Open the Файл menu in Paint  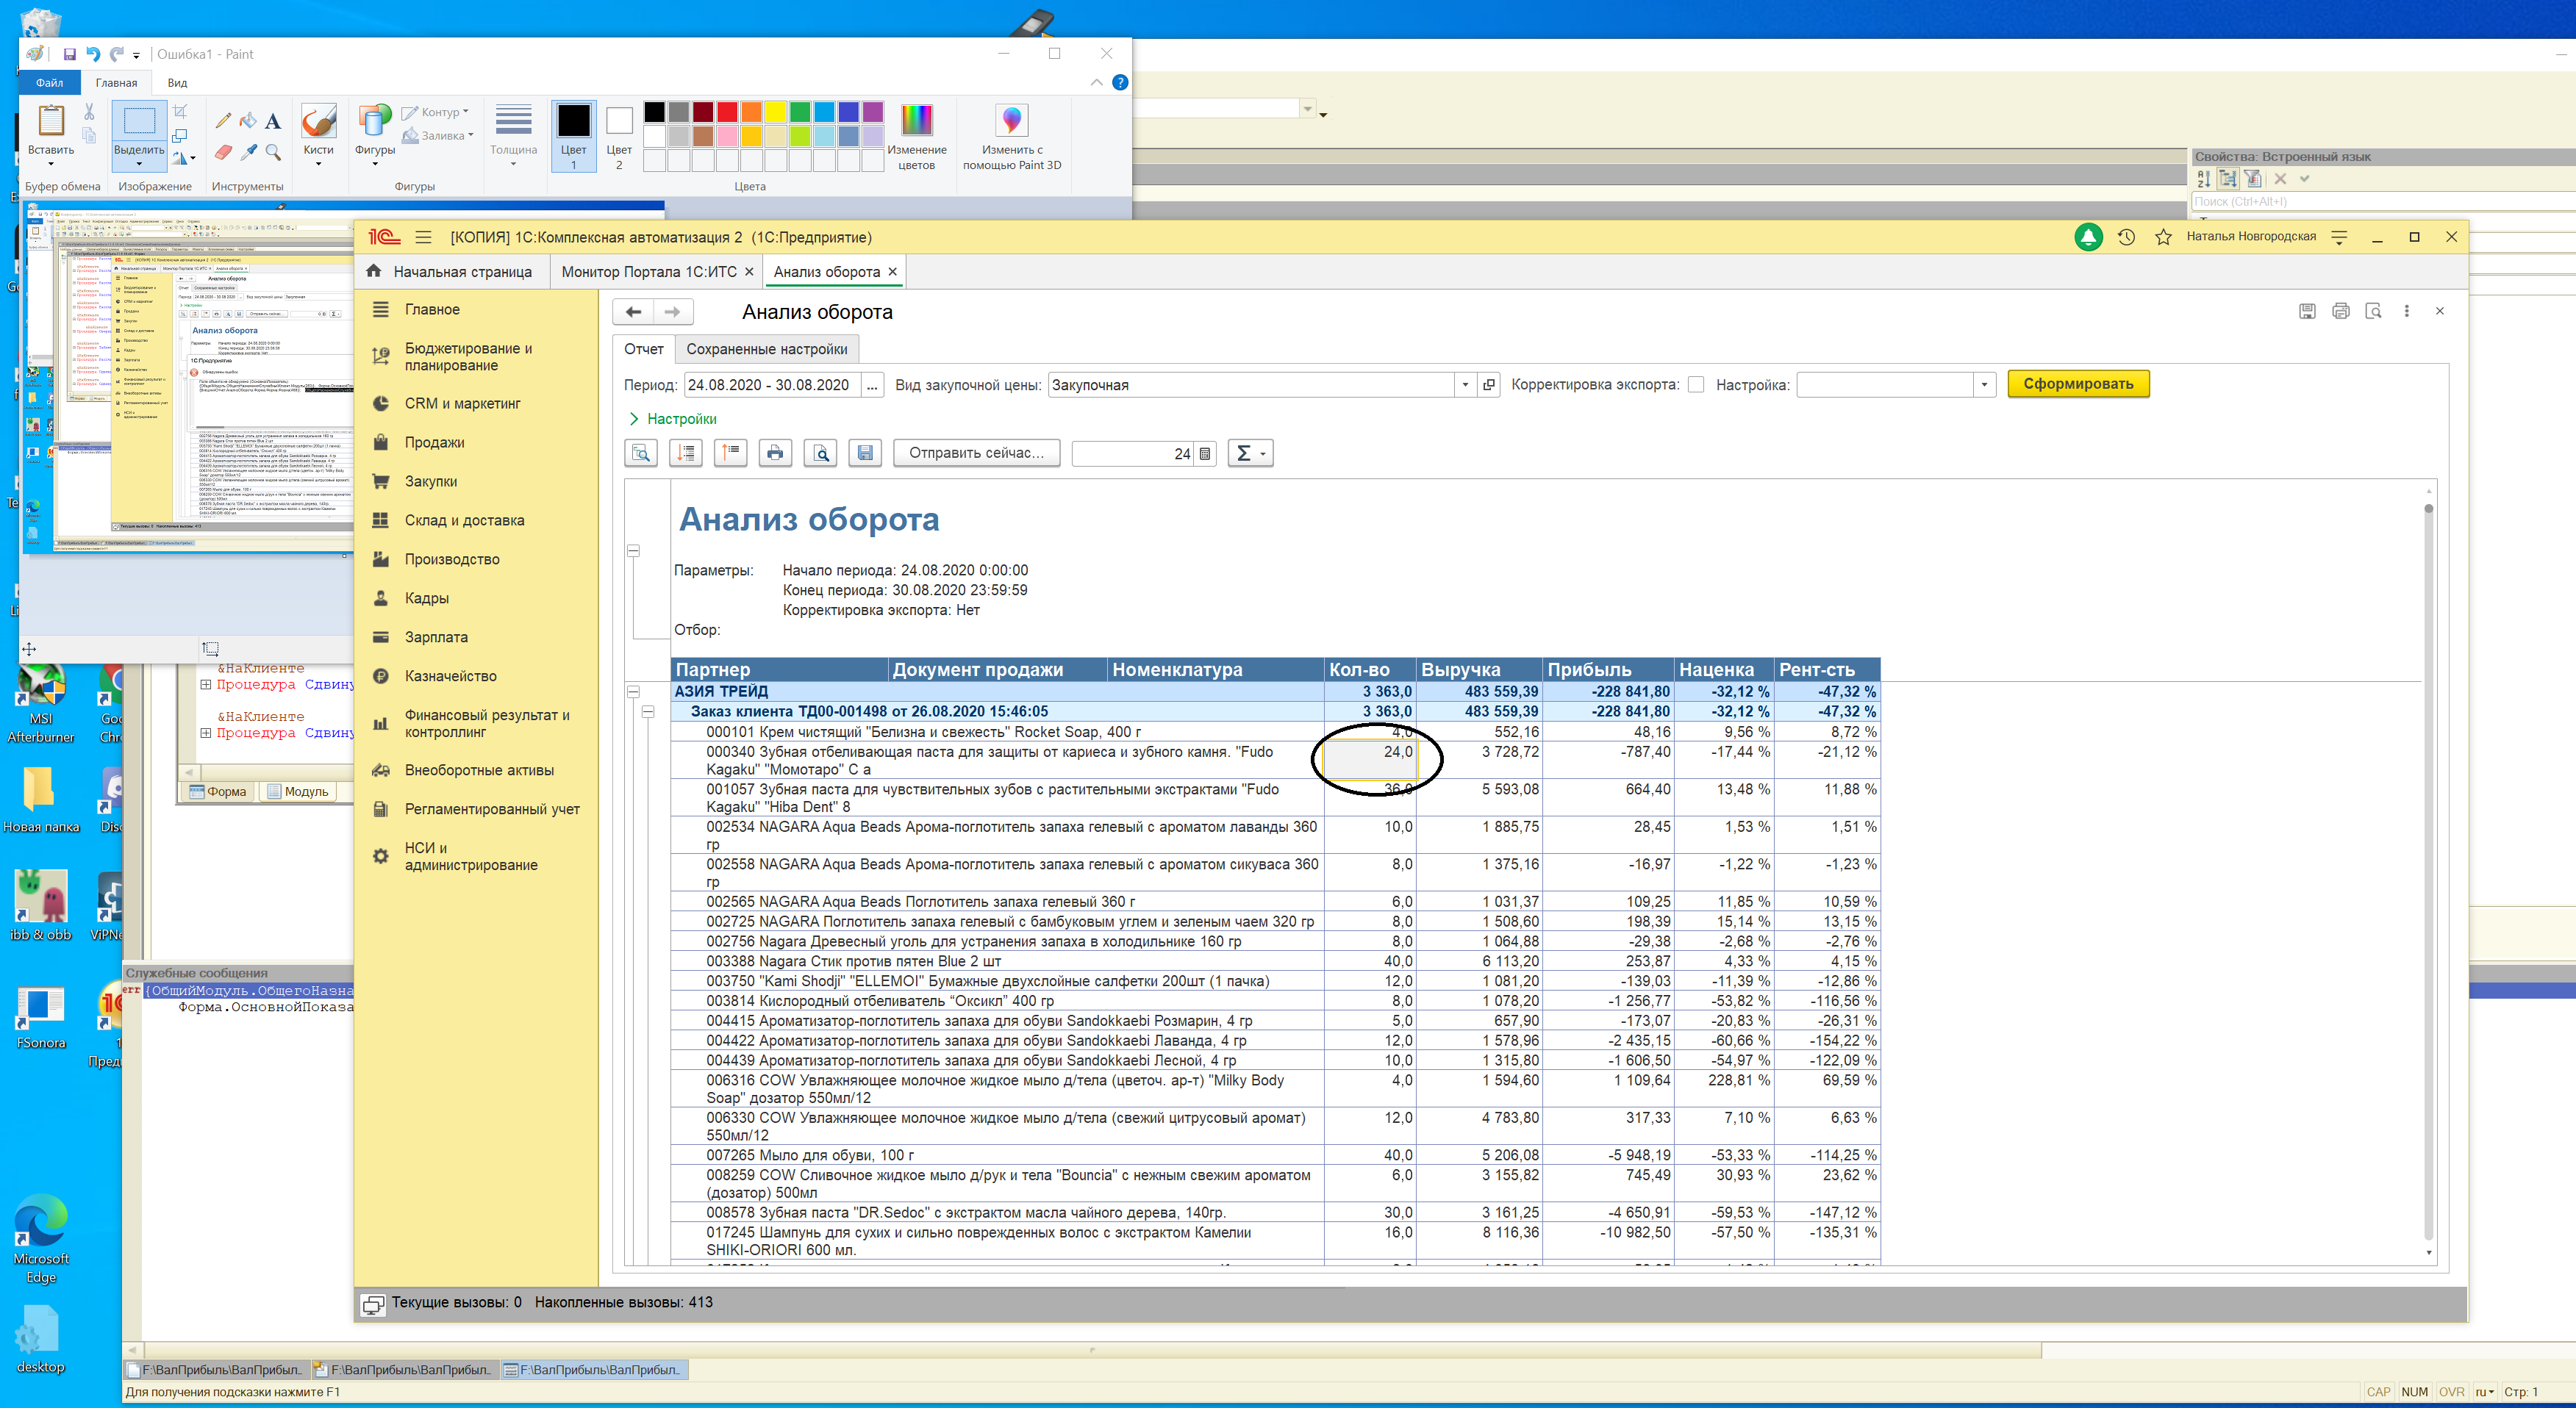point(49,83)
